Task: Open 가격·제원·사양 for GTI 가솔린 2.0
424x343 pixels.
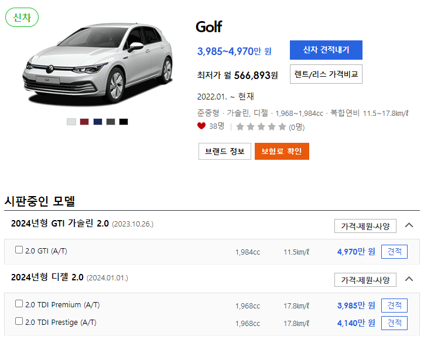Action: (x=365, y=226)
